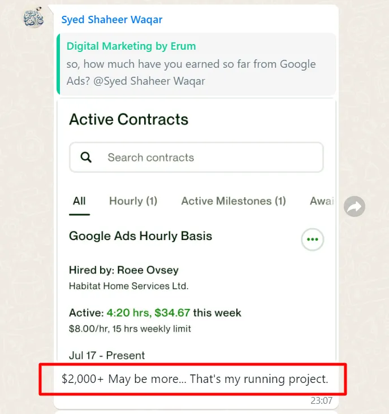Image resolution: width=389 pixels, height=414 pixels.
Task: Open the quoted Digital Marketing by Erum message
Action: coord(196,64)
